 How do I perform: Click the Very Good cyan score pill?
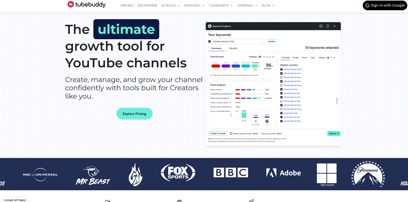[x=246, y=66]
